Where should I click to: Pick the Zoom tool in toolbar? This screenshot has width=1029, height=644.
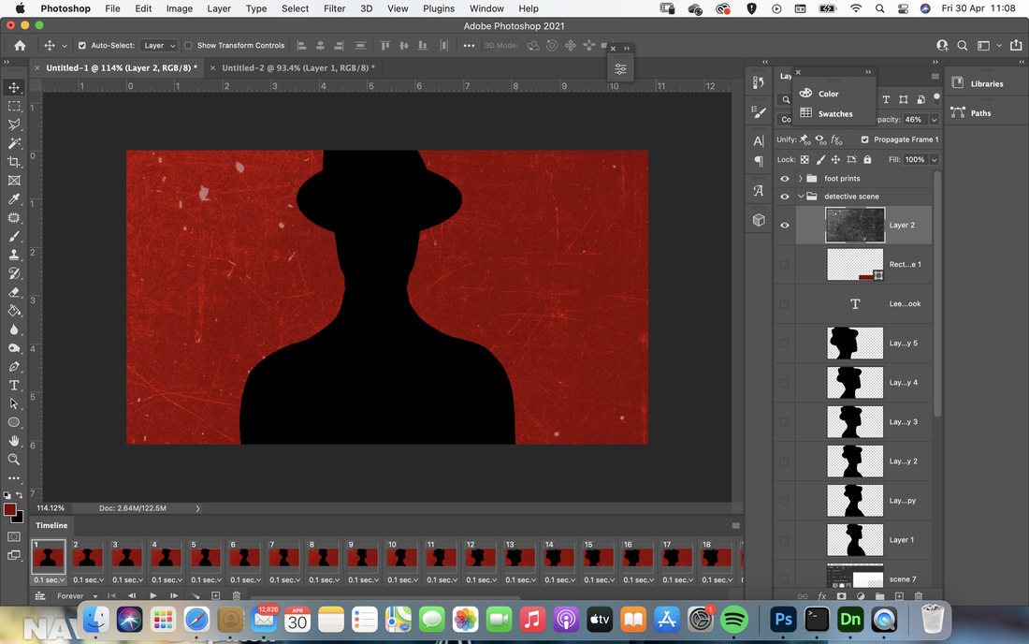pyautogui.click(x=14, y=460)
